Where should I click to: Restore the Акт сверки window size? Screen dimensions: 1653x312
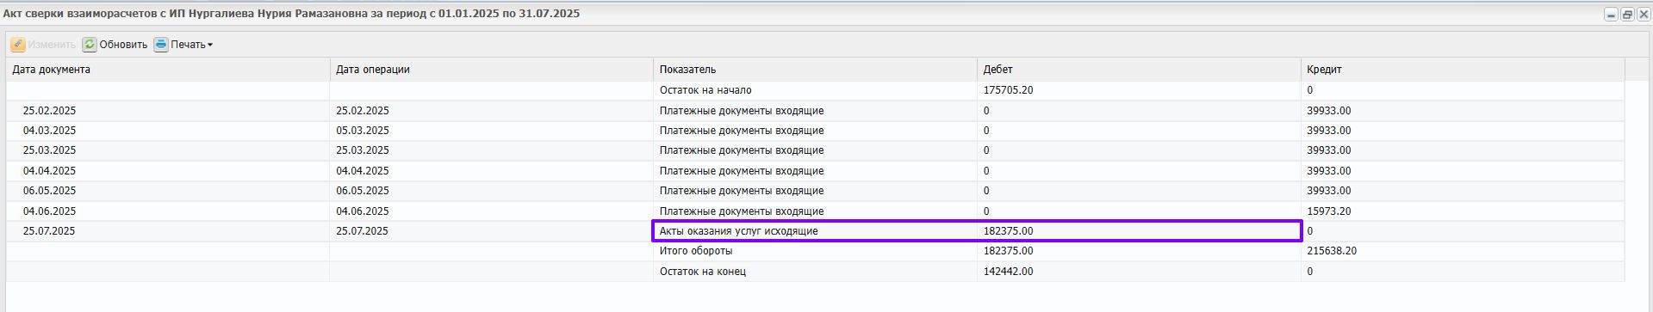tap(1627, 15)
